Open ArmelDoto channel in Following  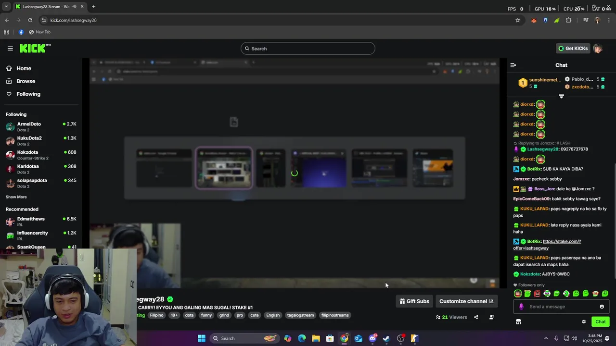click(41, 127)
